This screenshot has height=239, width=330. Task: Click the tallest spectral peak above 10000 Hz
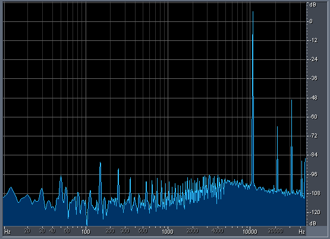pyautogui.click(x=253, y=12)
